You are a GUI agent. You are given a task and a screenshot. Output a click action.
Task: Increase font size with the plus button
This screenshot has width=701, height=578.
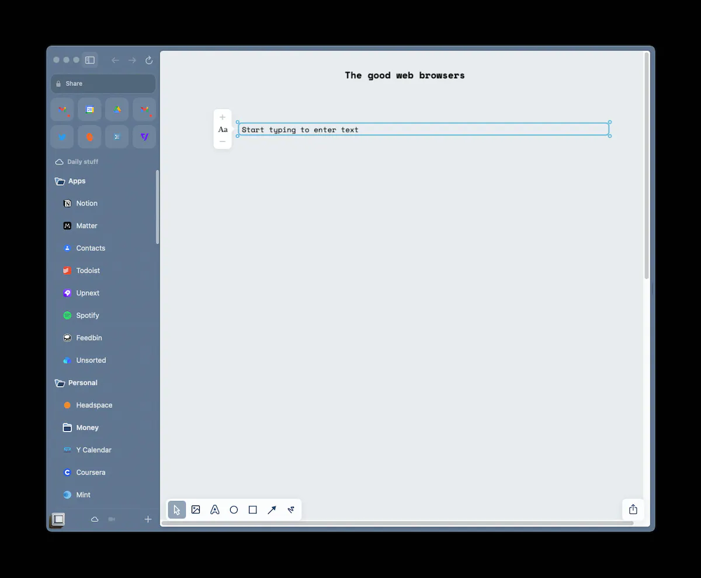click(x=223, y=117)
